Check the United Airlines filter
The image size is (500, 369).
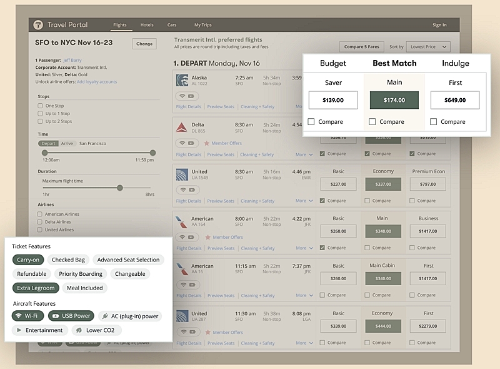[39, 230]
